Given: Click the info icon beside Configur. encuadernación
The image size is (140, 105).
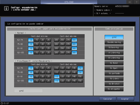Looking at the screenshot, I should [6, 8].
